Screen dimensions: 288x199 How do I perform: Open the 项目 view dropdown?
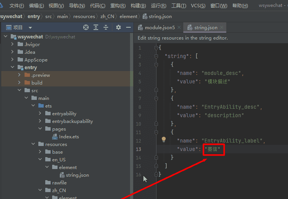[30, 28]
